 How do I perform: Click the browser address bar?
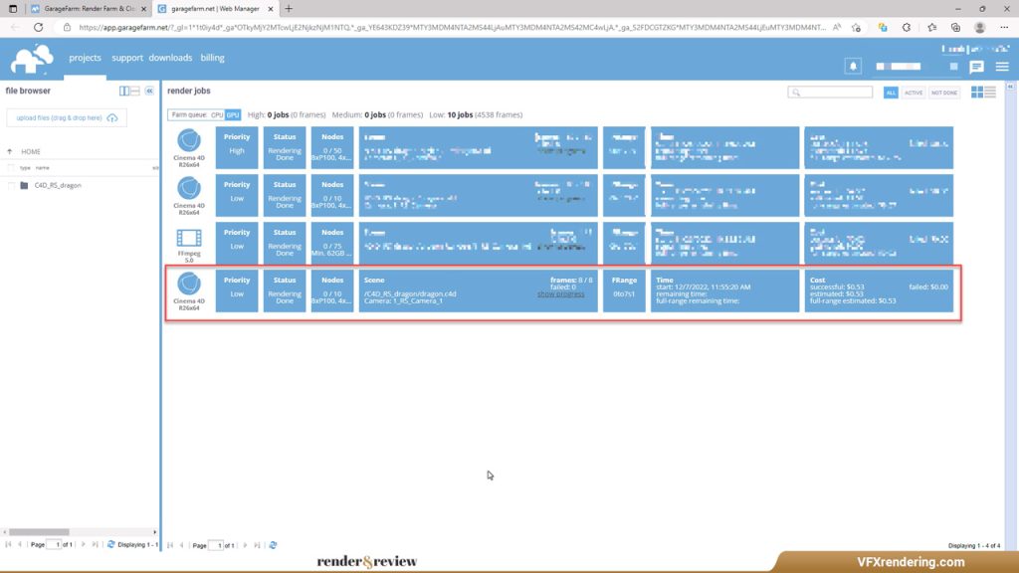pyautogui.click(x=452, y=27)
